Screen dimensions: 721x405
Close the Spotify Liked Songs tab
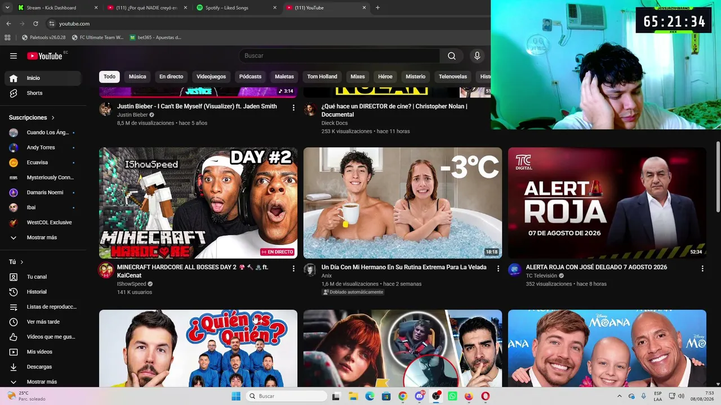click(275, 8)
